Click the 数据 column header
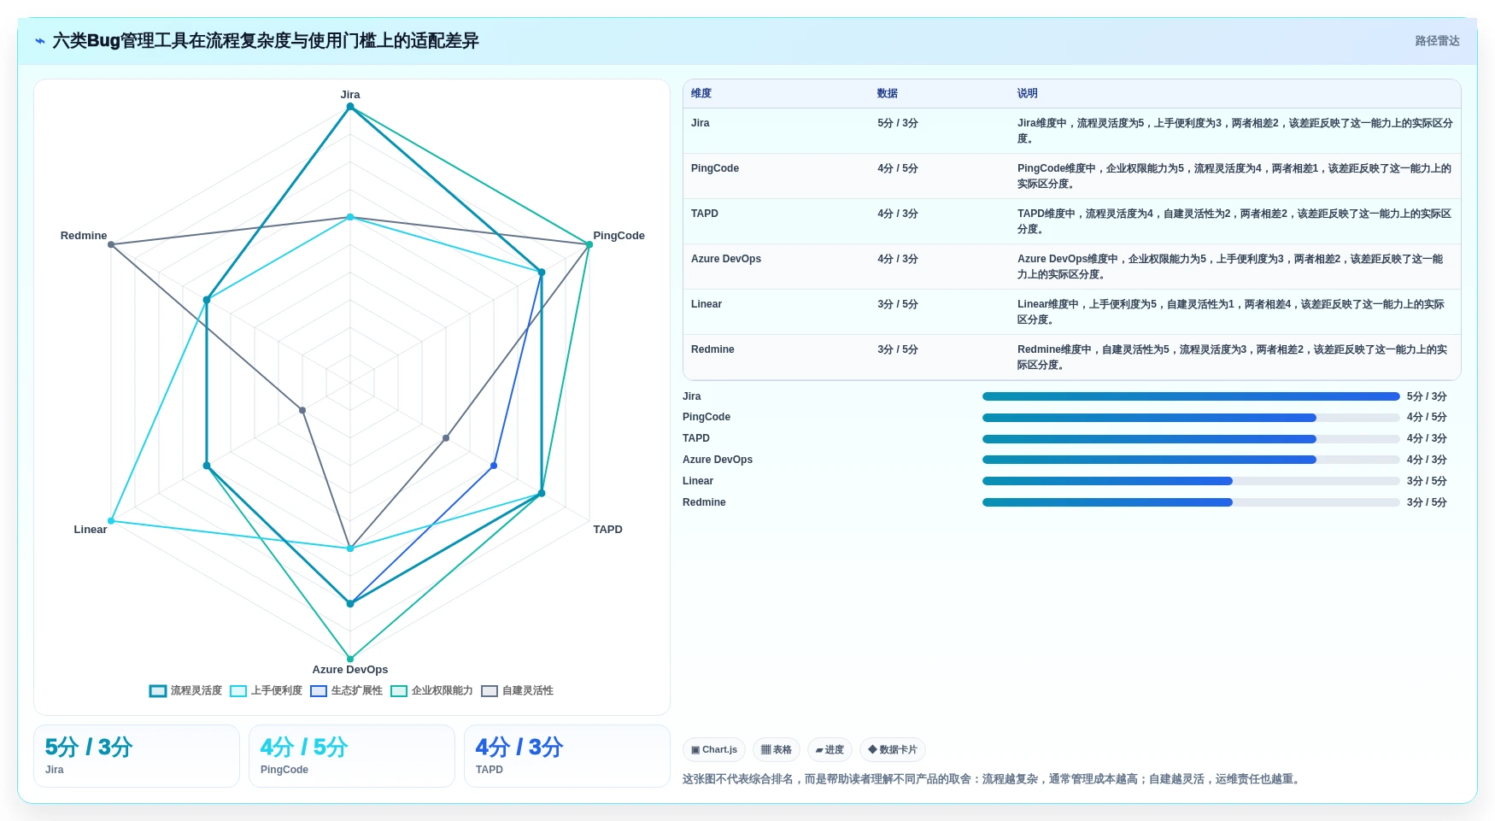This screenshot has height=821, width=1495. click(x=888, y=94)
